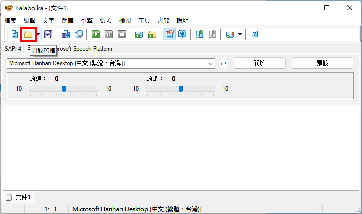This screenshot has width=362, height=214.
Task: Minimize the Balabolka window
Action: click(304, 8)
